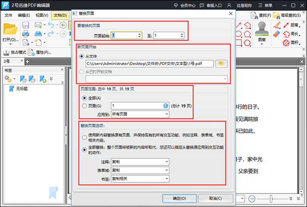
Task: Select the eraser tool
Action: click(277, 34)
